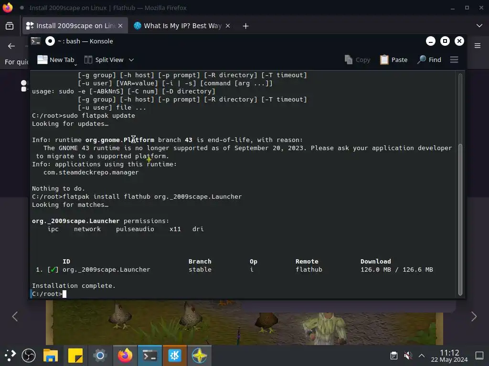
Task: Launch OBS Studio from taskbar
Action: coord(29,355)
